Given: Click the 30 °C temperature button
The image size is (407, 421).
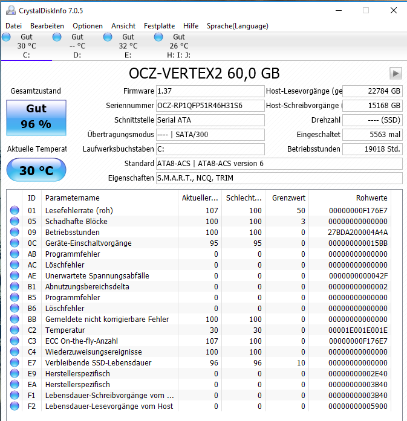Looking at the screenshot, I should 36,170.
